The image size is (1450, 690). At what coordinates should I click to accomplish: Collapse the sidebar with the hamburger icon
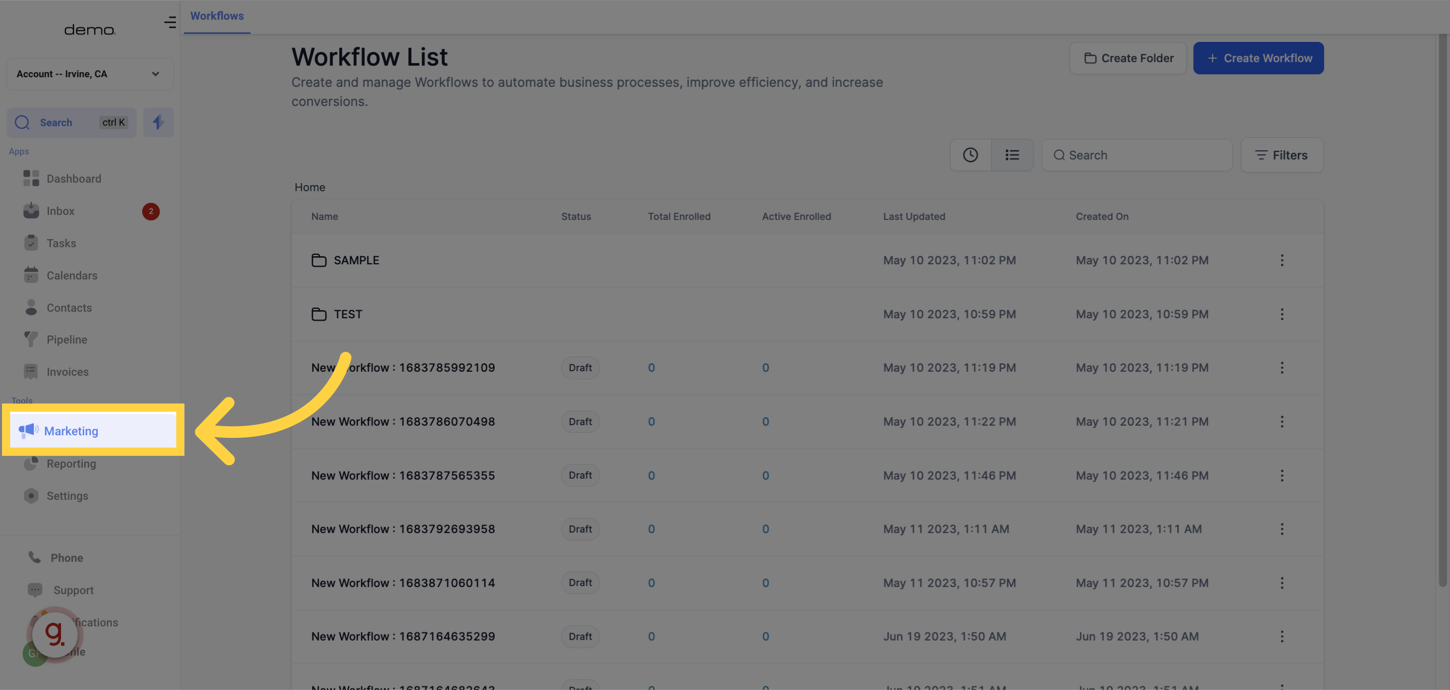pyautogui.click(x=170, y=23)
